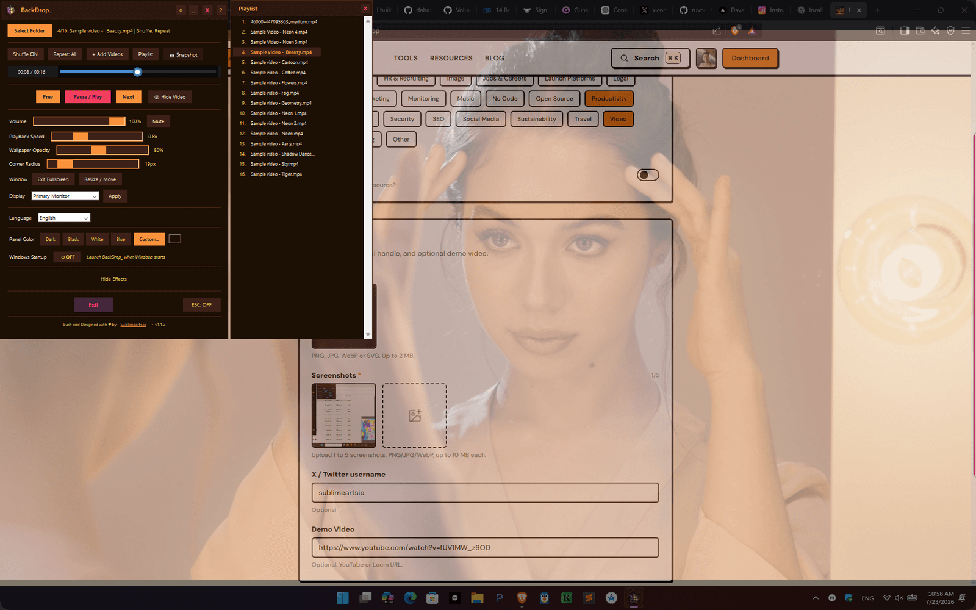Open the Primary Monitor display dropdown
Image resolution: width=976 pixels, height=610 pixels.
[65, 196]
